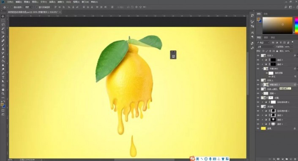Click the search icon in options bar
298x161 pixels.
click(x=286, y=7)
